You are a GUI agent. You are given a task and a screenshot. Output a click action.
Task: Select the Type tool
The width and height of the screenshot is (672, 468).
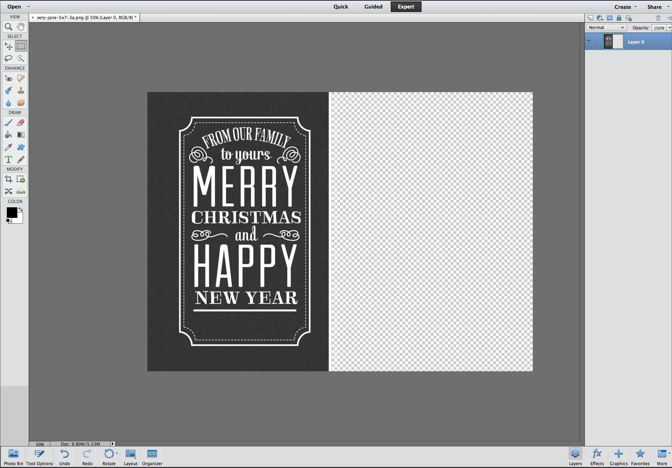(9, 160)
